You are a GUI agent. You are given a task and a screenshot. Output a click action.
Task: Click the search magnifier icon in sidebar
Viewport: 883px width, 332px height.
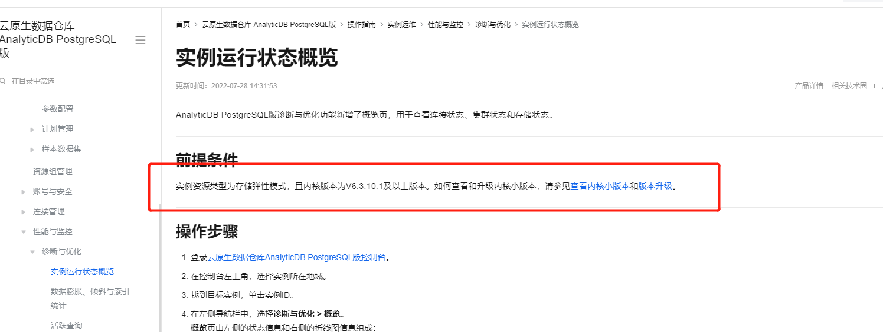tap(2, 81)
